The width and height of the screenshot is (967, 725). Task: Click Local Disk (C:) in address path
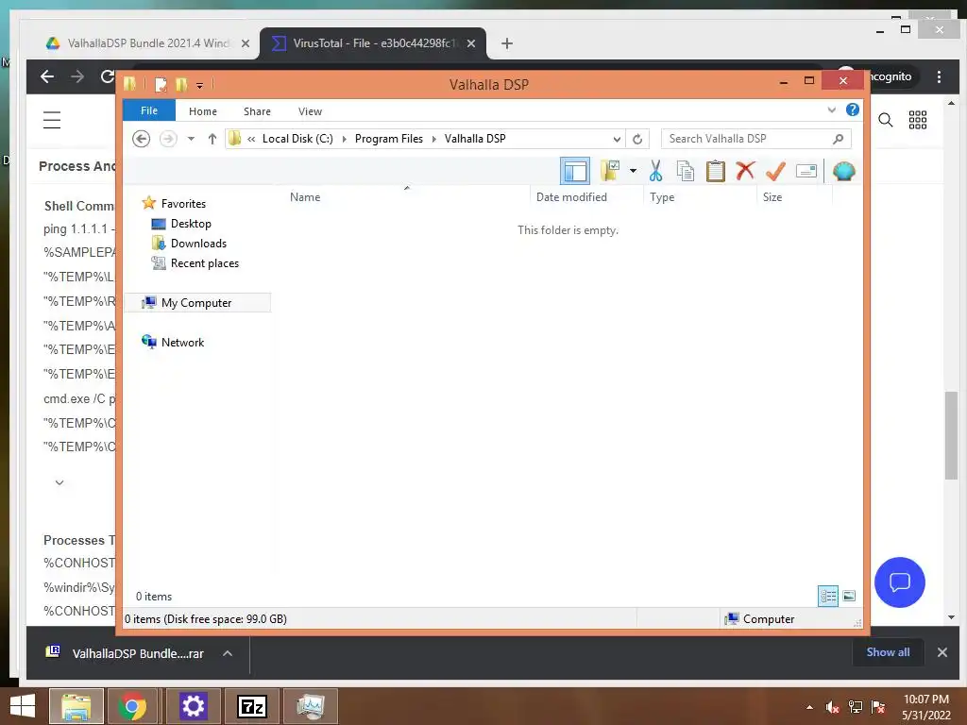click(297, 139)
